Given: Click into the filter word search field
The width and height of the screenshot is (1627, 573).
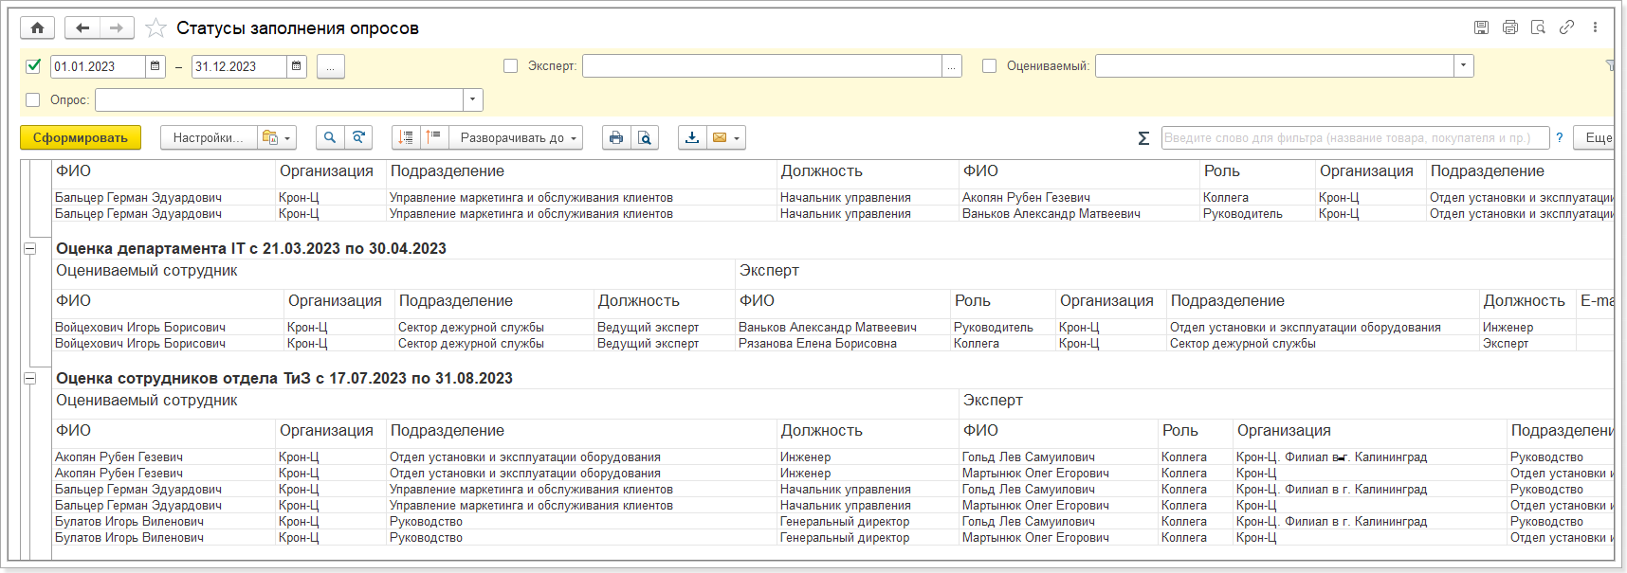Looking at the screenshot, I should coord(1354,137).
